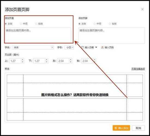Open the 插入日期 dropdown
This screenshot has height=136, width=150.
click(89, 47)
